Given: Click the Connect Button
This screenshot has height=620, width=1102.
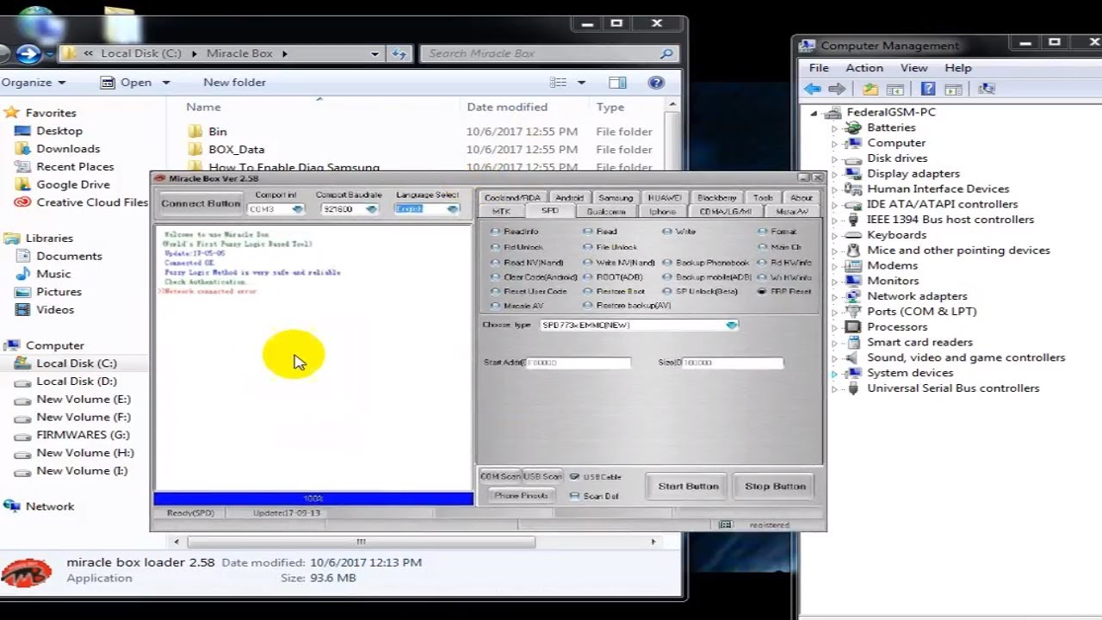Looking at the screenshot, I should [201, 204].
